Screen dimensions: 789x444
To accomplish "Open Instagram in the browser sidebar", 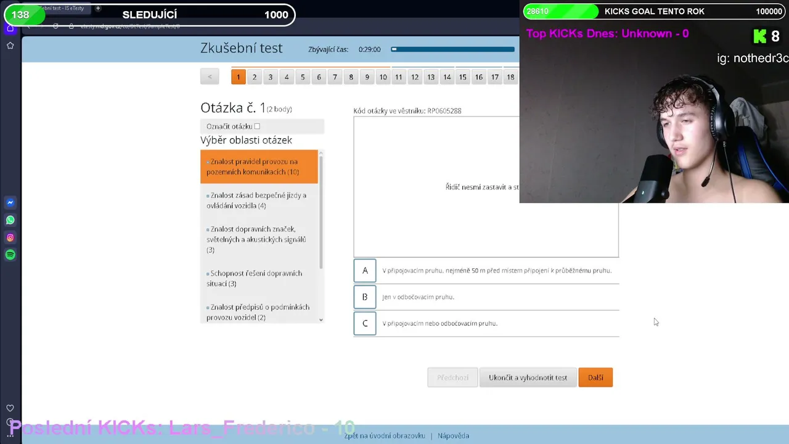I will (x=10, y=237).
